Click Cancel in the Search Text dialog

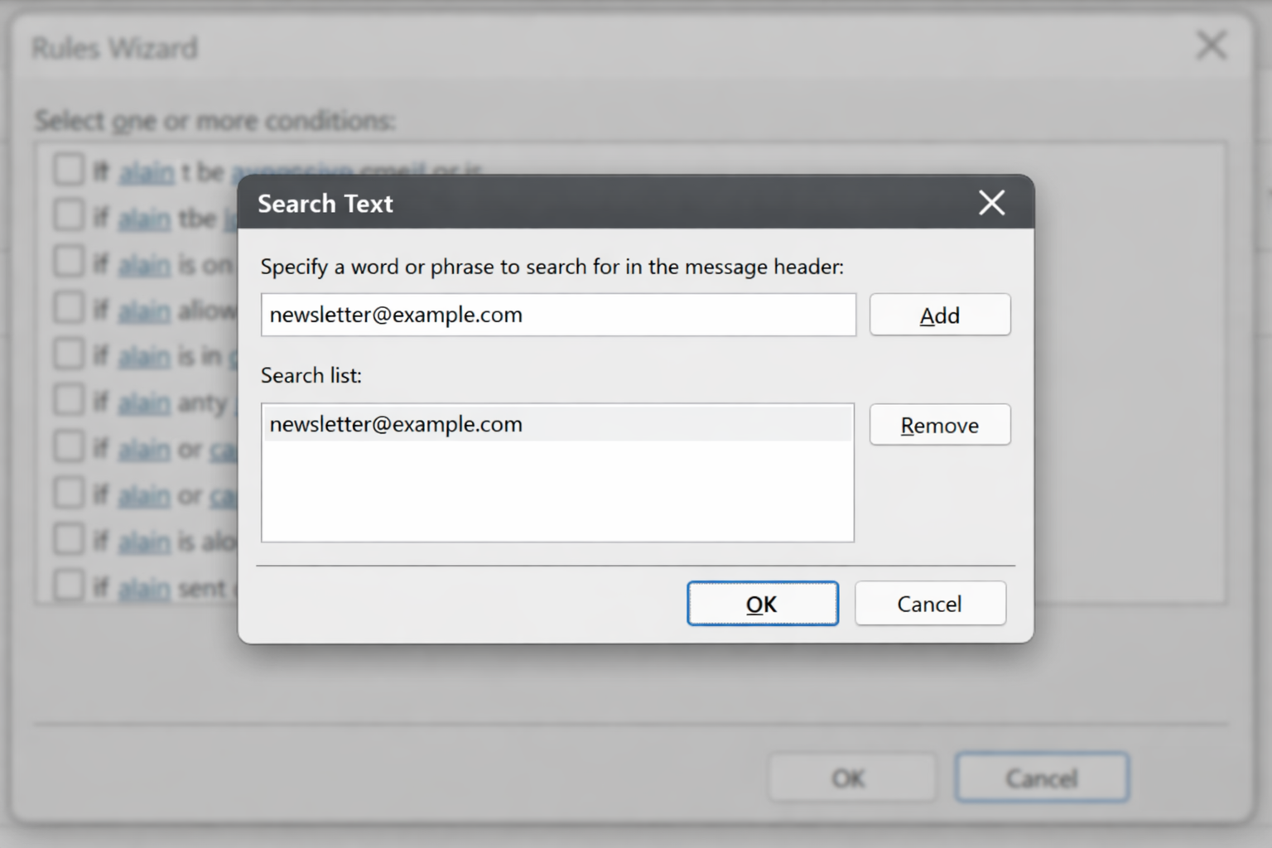point(929,604)
